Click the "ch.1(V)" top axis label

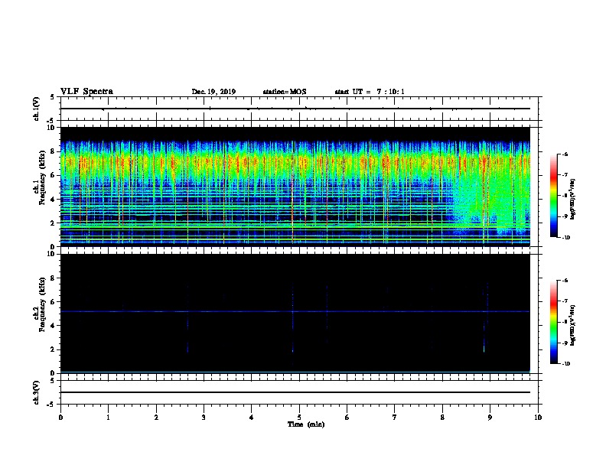click(37, 109)
